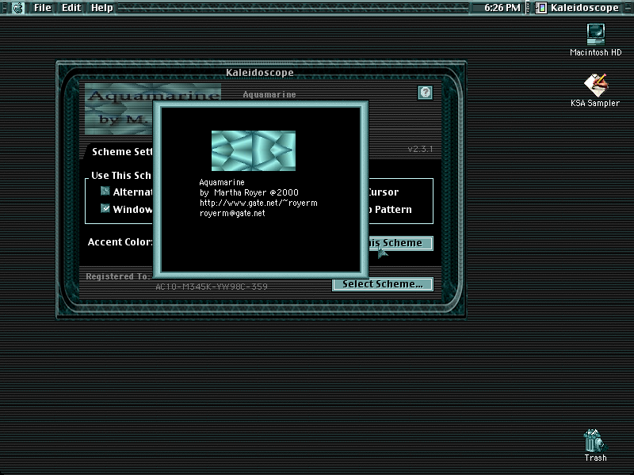
Task: Open the Kaleidoscope application menu in the menu bar
Action: pyautogui.click(x=578, y=8)
